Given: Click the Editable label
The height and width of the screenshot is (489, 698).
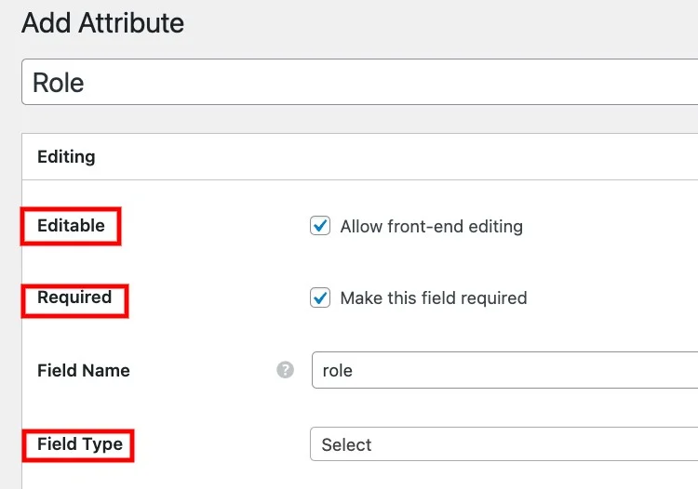Looking at the screenshot, I should pos(71,225).
